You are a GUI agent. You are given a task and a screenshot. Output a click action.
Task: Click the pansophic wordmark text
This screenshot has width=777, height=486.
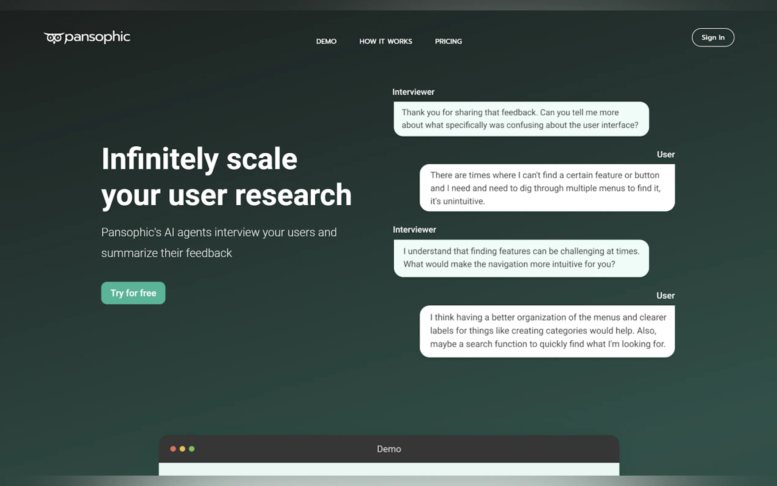[x=97, y=37]
